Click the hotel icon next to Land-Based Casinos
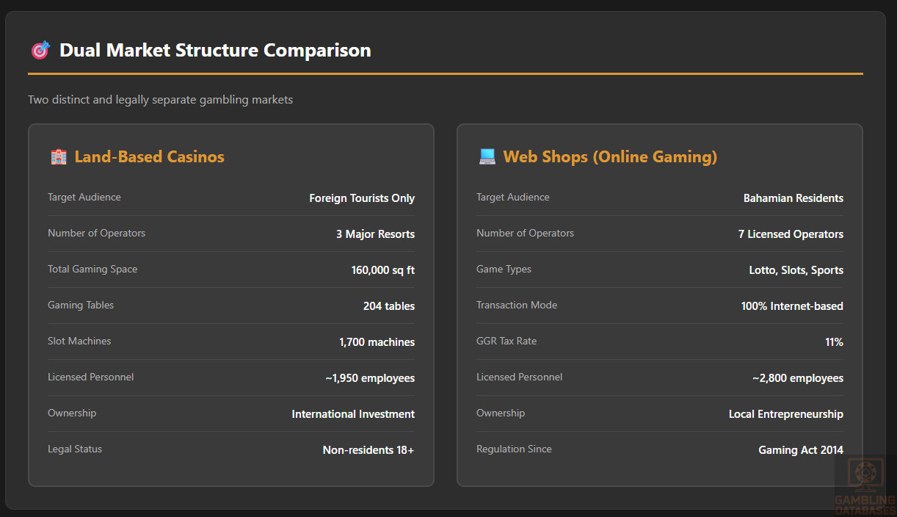 point(58,156)
